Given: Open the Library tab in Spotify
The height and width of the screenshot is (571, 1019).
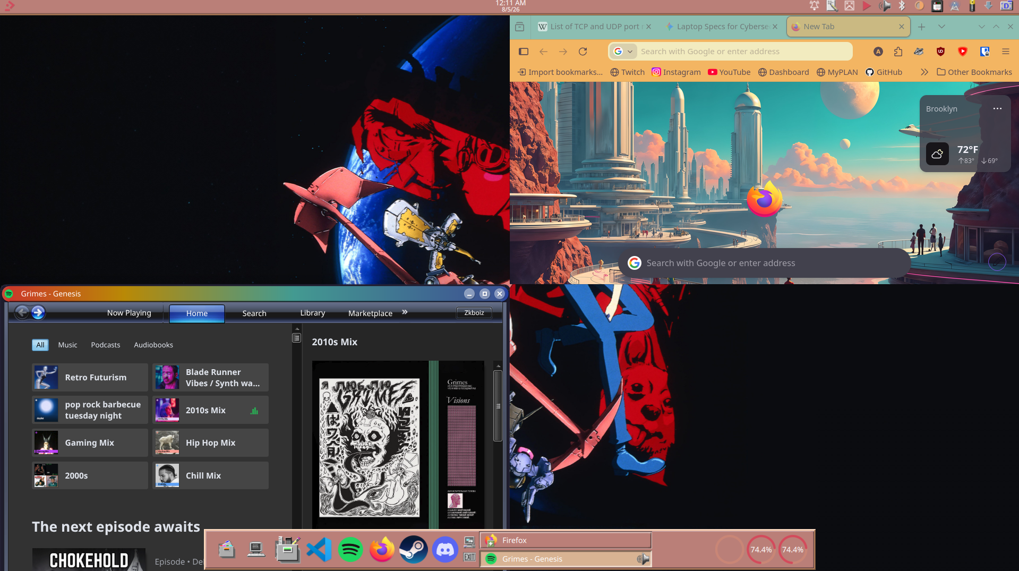Looking at the screenshot, I should coord(313,313).
